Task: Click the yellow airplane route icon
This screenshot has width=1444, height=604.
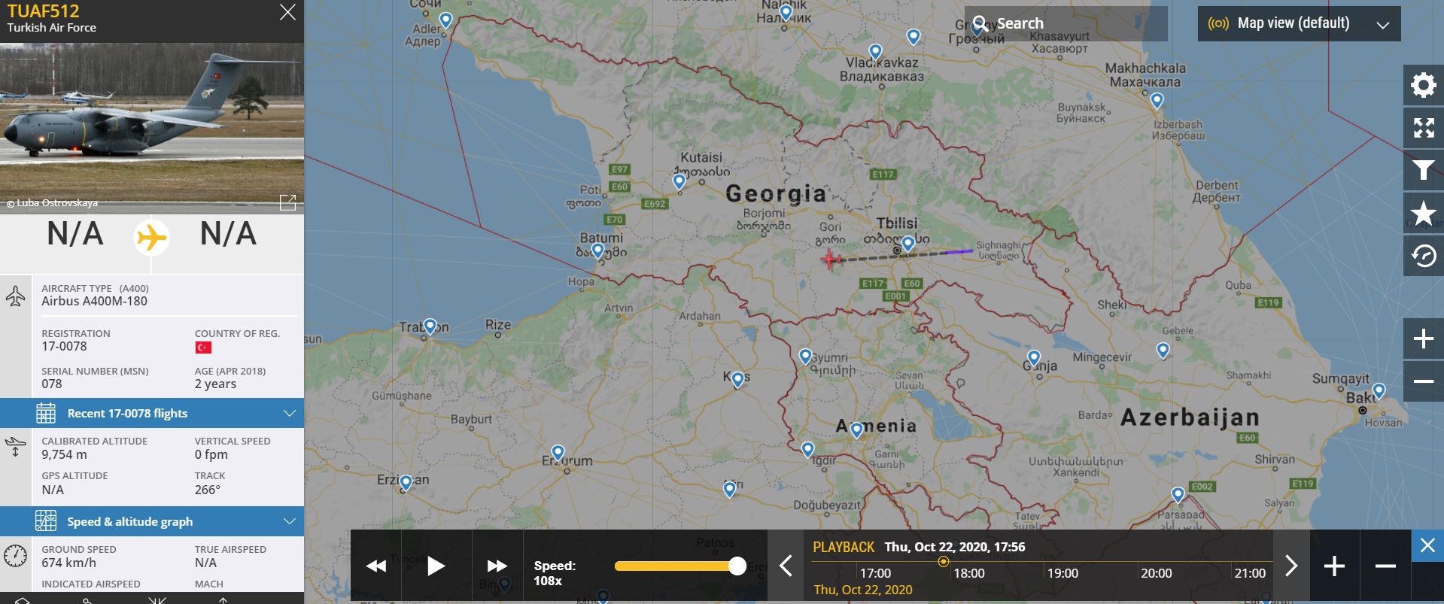Action: click(151, 237)
